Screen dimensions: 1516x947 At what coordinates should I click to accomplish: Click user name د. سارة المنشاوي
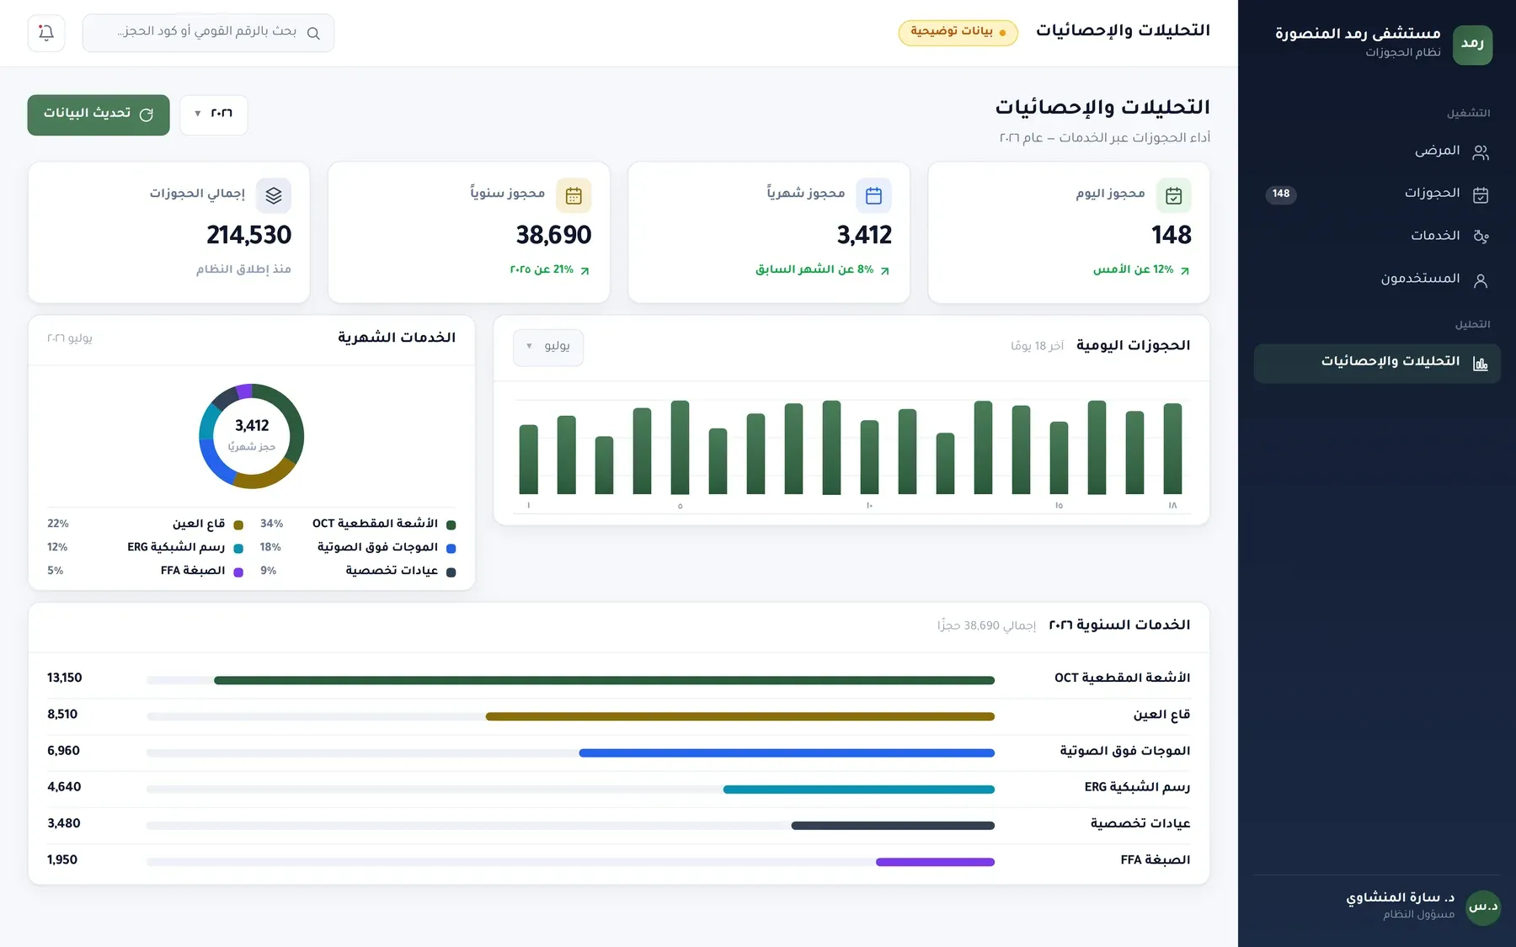point(1400,897)
